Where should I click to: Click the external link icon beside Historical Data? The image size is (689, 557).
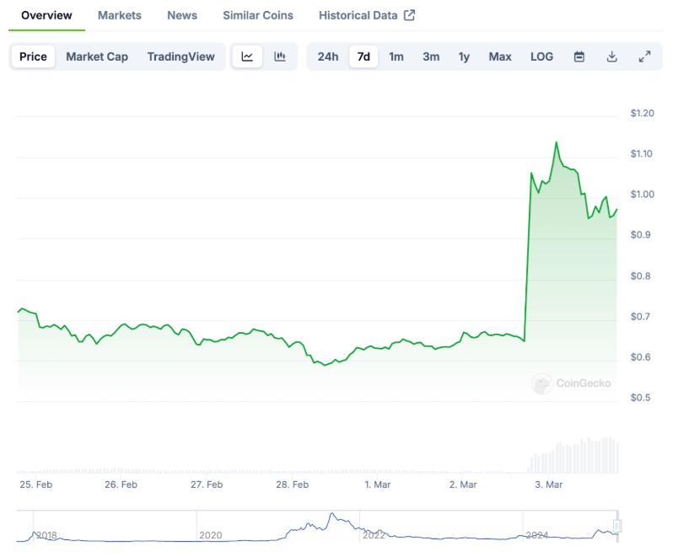[410, 15]
